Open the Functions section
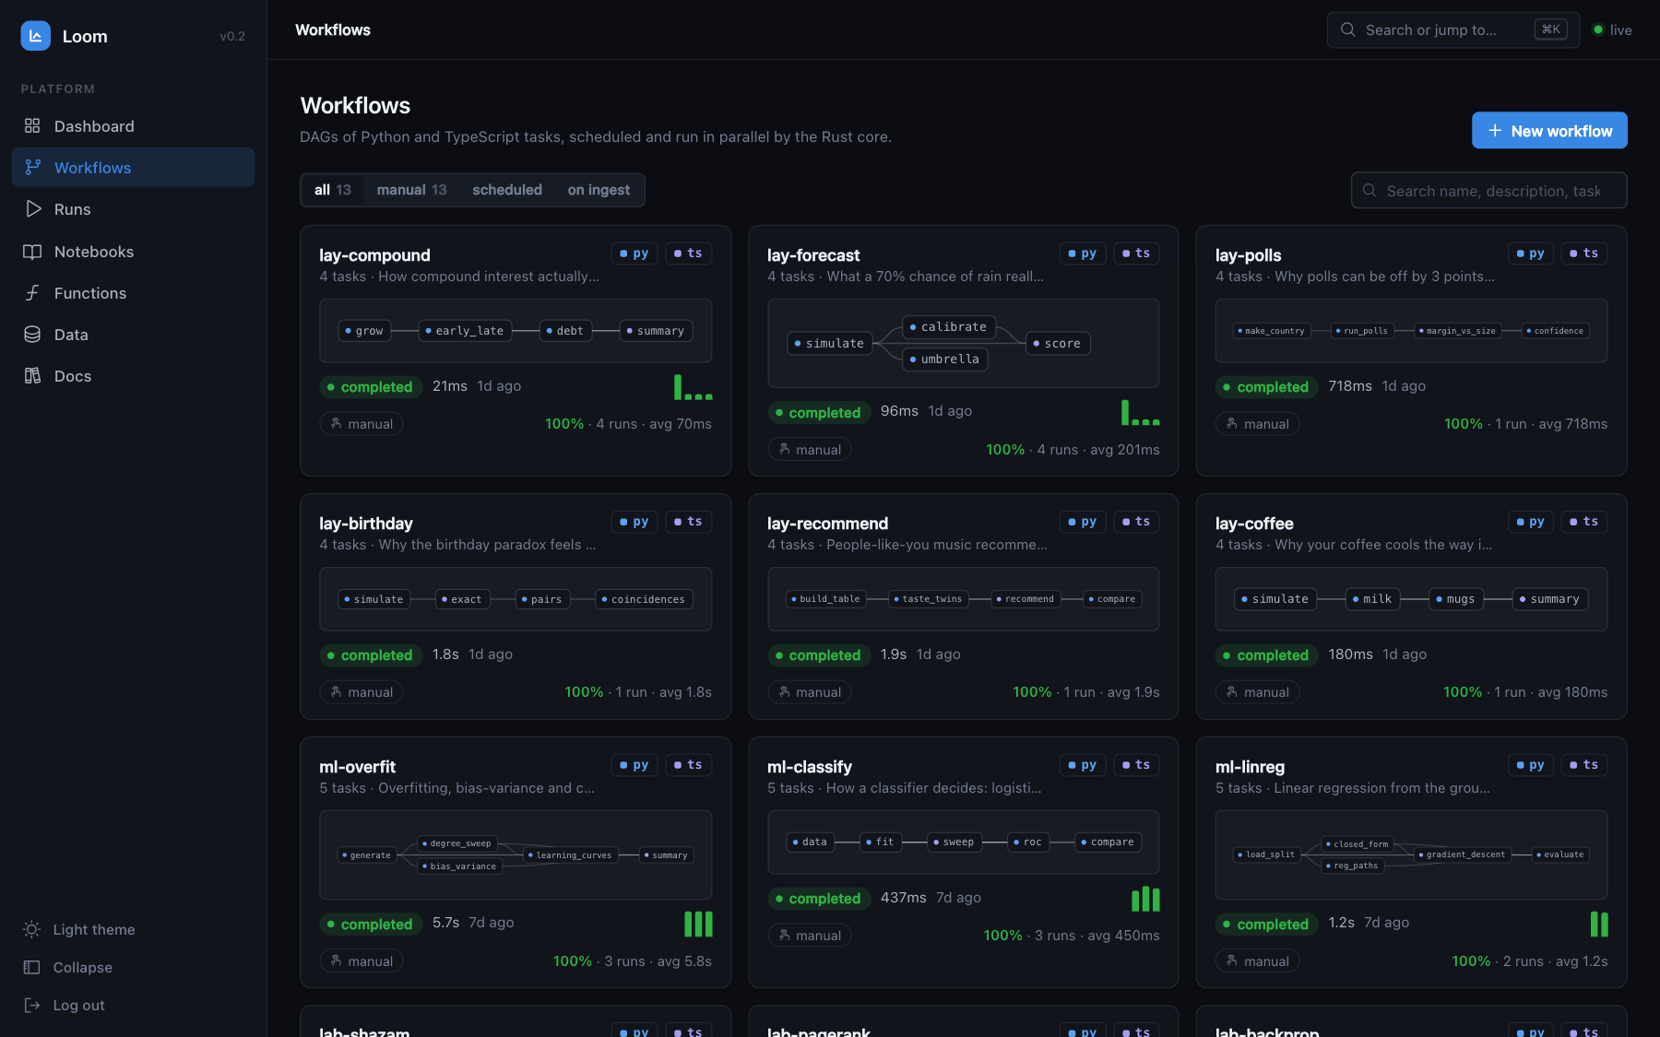The height and width of the screenshot is (1037, 1660). 133,293
